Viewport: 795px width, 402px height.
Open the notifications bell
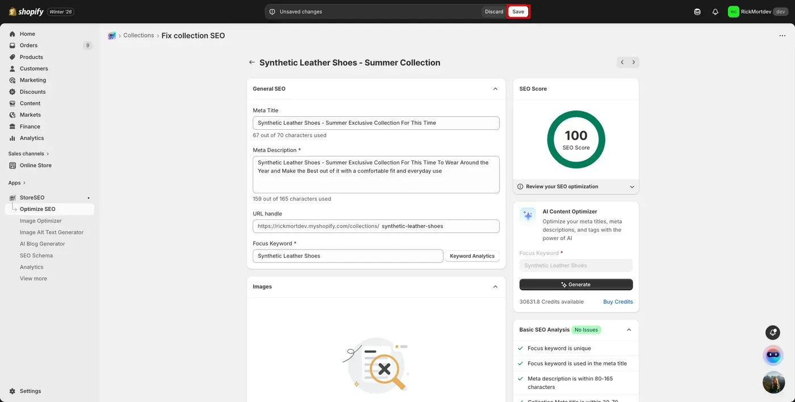(x=715, y=11)
